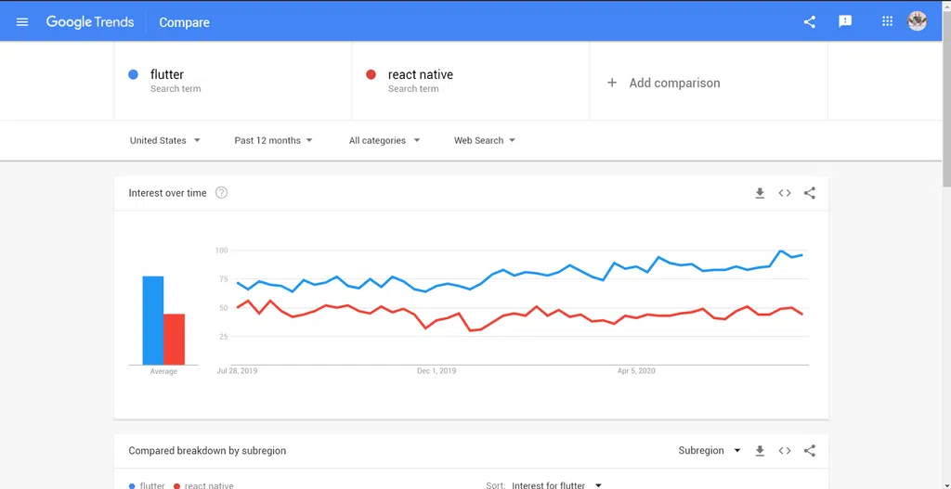Open the account profile avatar

click(x=917, y=21)
